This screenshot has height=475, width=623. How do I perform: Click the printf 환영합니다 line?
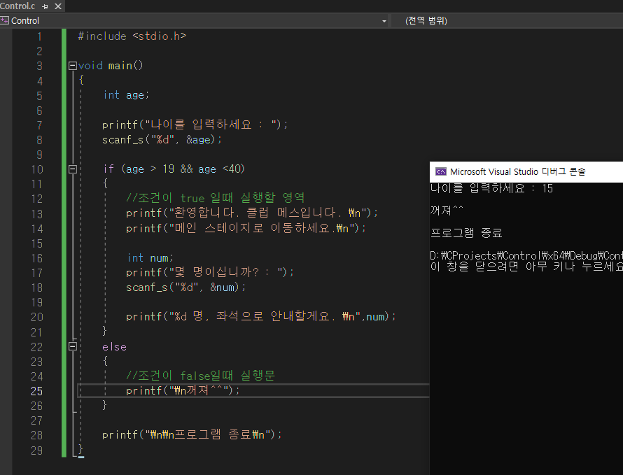tap(252, 213)
